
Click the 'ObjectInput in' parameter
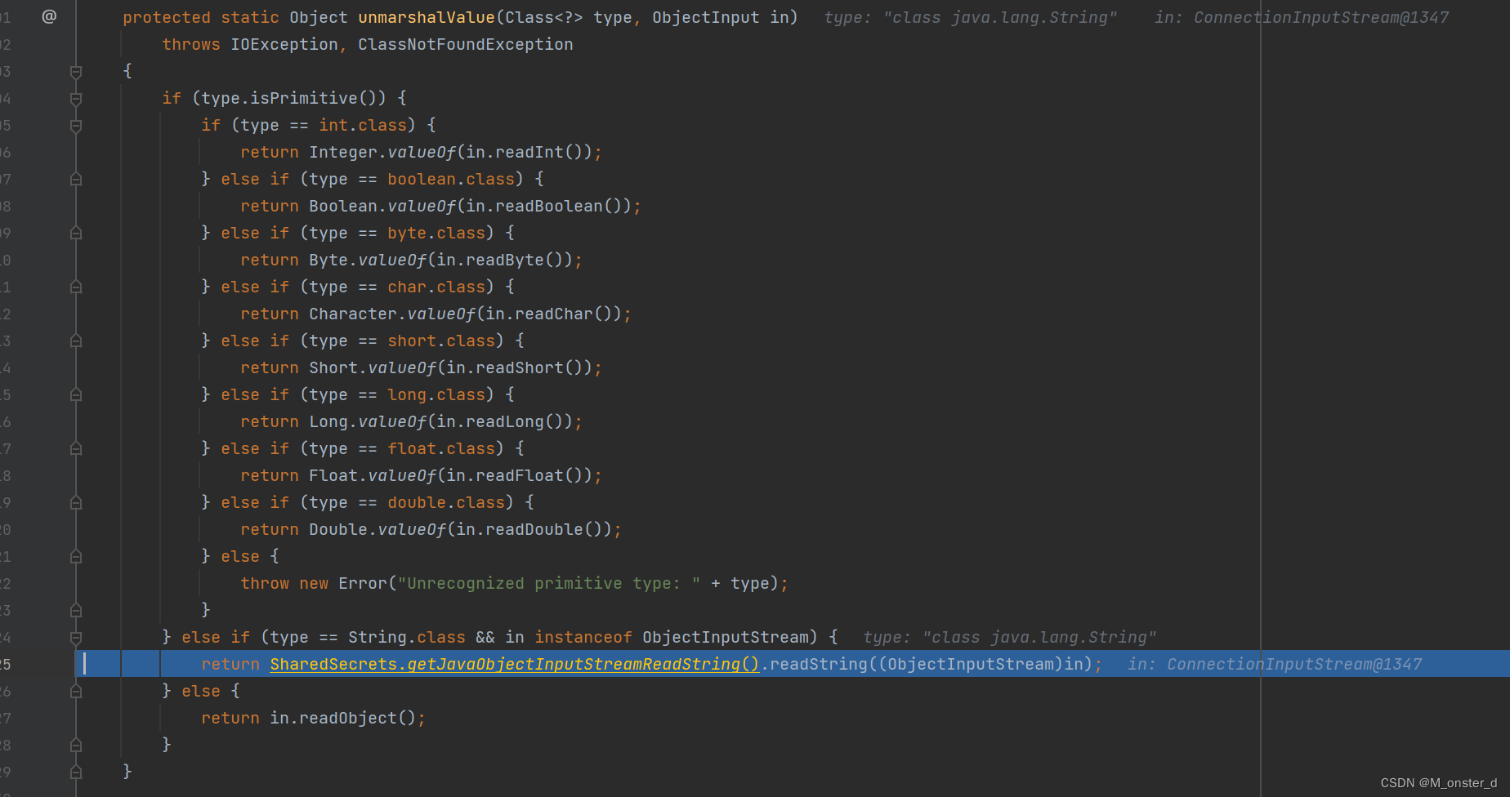[x=720, y=17]
